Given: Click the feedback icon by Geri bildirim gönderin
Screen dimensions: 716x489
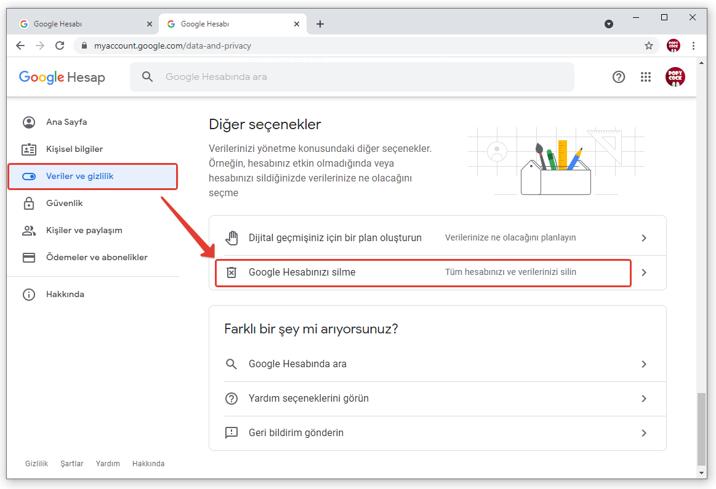Looking at the screenshot, I should click(231, 432).
